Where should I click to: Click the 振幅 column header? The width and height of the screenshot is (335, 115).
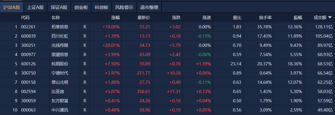point(298,18)
